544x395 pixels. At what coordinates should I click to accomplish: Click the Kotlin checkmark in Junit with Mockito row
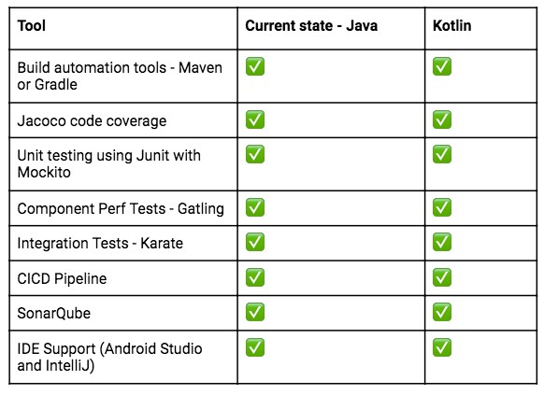coord(442,154)
